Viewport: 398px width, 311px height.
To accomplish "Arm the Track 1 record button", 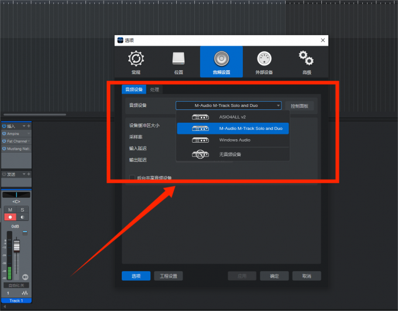I will point(10,217).
